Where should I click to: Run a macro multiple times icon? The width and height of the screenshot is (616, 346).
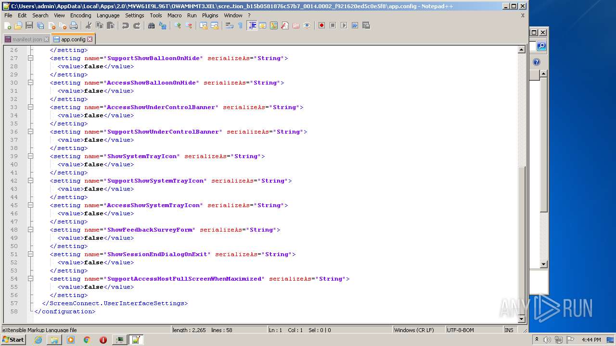(355, 25)
